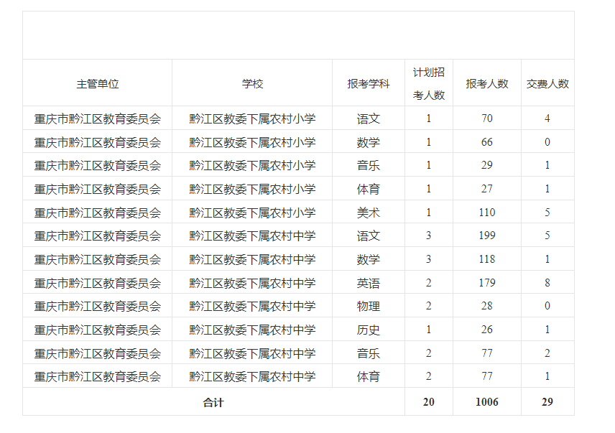Click the 计划招考人数 column header
The image size is (615, 433).
(428, 83)
